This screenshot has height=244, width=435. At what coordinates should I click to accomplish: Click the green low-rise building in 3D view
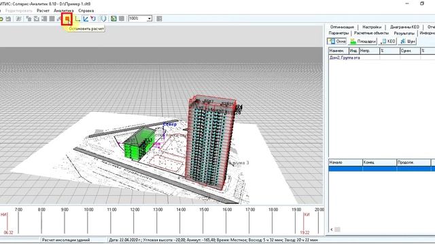pyautogui.click(x=139, y=144)
